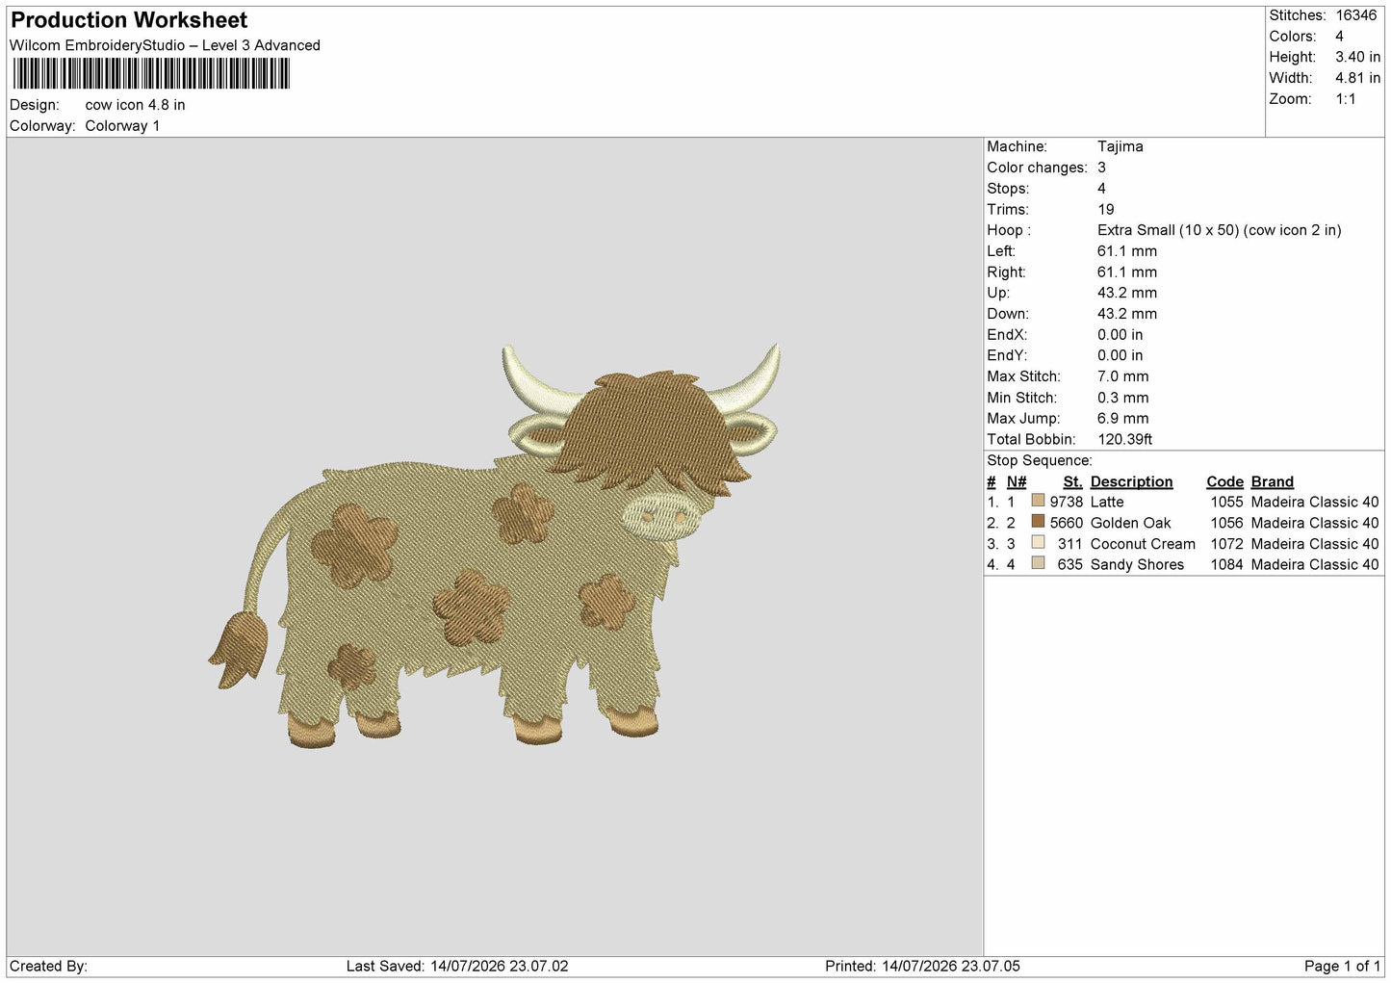Click the Brand column header
The height and width of the screenshot is (983, 1391).
pos(1272,481)
